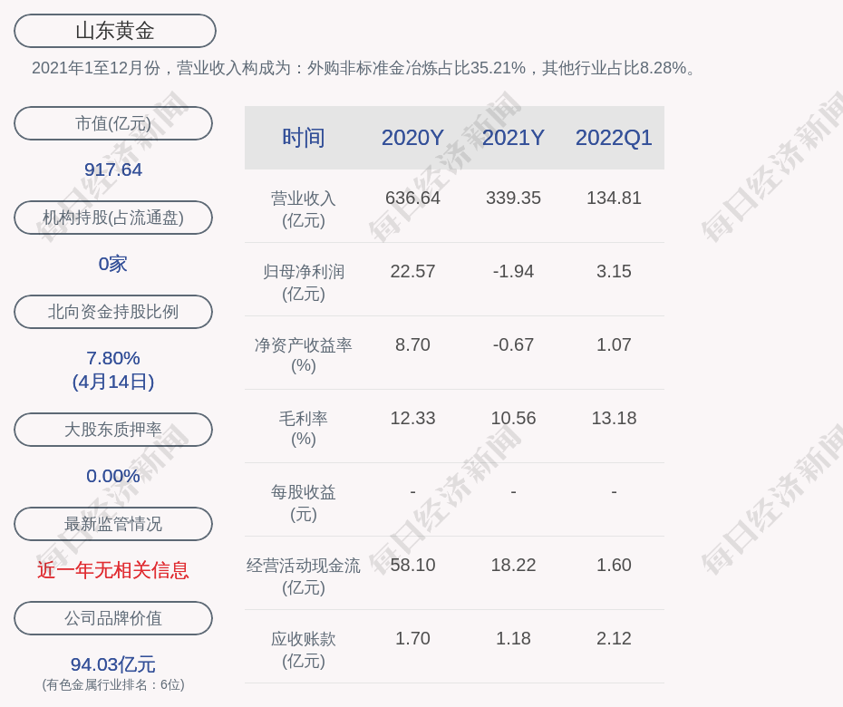Viewport: 843px width, 707px height.
Task: Click the 2022Q1 column header
Action: [x=614, y=138]
